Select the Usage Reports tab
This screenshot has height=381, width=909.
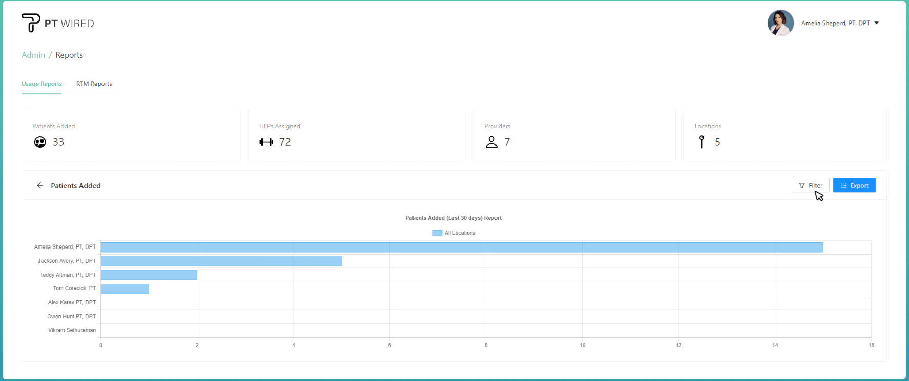42,84
